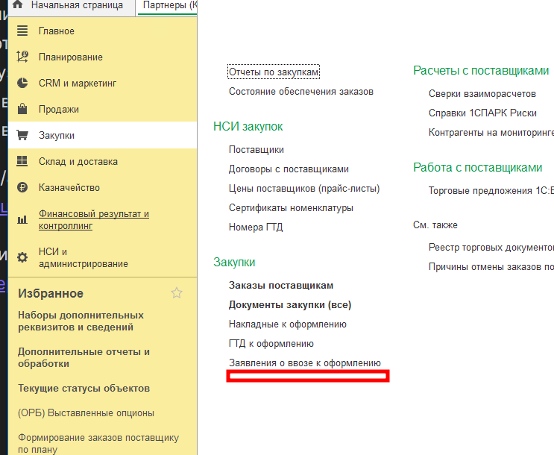Open Заказы поставщикам list
This screenshot has width=554, height=455.
tap(281, 286)
